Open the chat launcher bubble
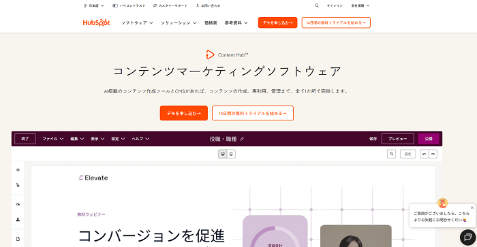The image size is (477, 247). tap(467, 237)
